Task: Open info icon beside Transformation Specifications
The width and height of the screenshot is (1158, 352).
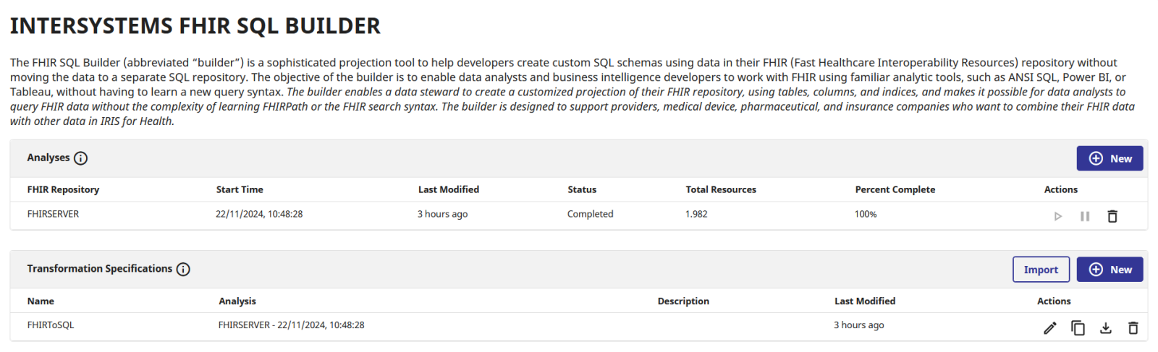Action: point(183,270)
